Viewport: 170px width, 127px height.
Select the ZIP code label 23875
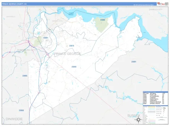pyautogui.click(x=72, y=46)
